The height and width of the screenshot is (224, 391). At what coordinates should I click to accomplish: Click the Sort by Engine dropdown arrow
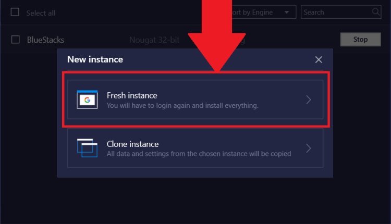tap(287, 12)
